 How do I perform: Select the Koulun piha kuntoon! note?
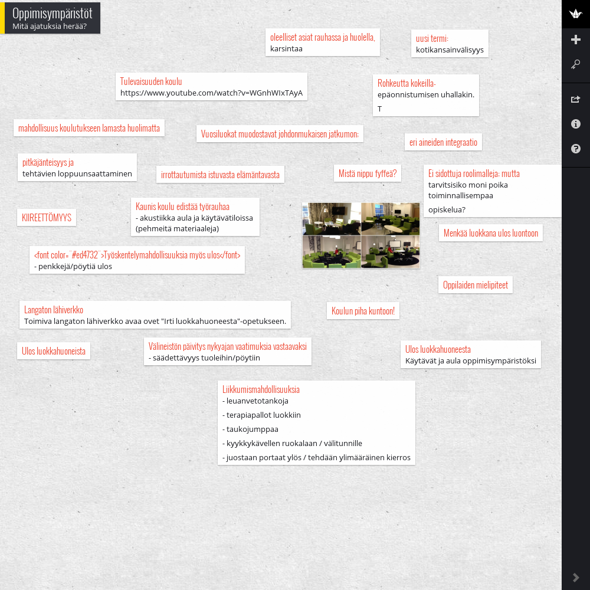[363, 311]
